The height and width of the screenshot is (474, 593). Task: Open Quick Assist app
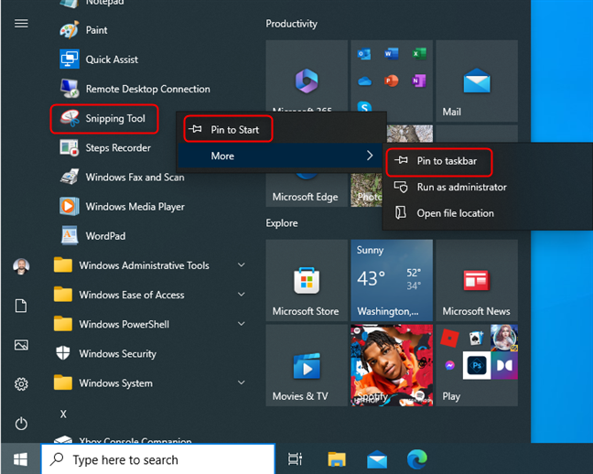click(x=112, y=59)
